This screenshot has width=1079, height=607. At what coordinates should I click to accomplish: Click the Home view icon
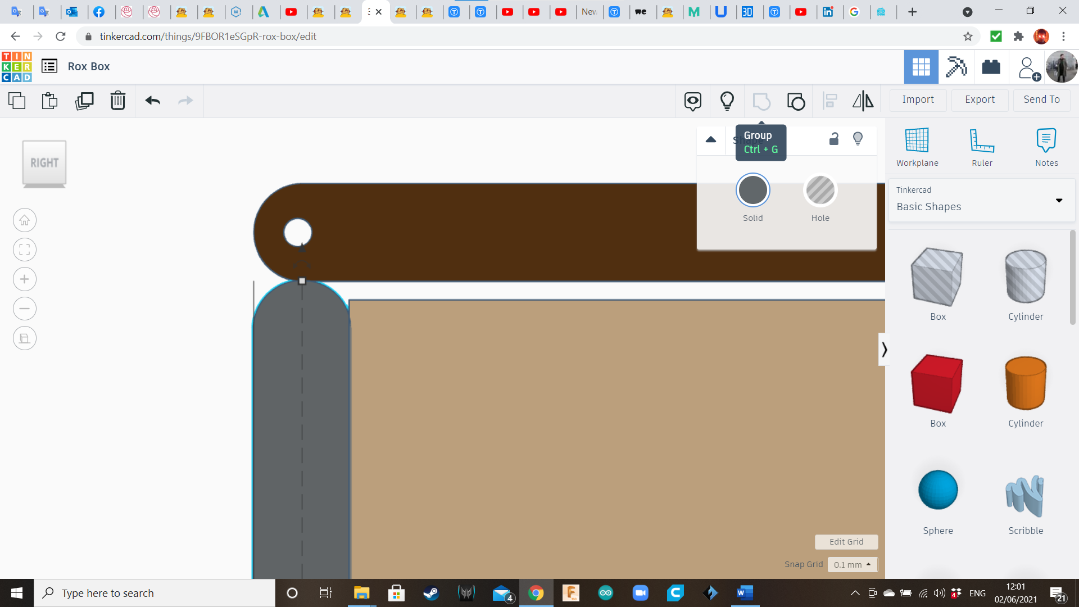[25, 220]
